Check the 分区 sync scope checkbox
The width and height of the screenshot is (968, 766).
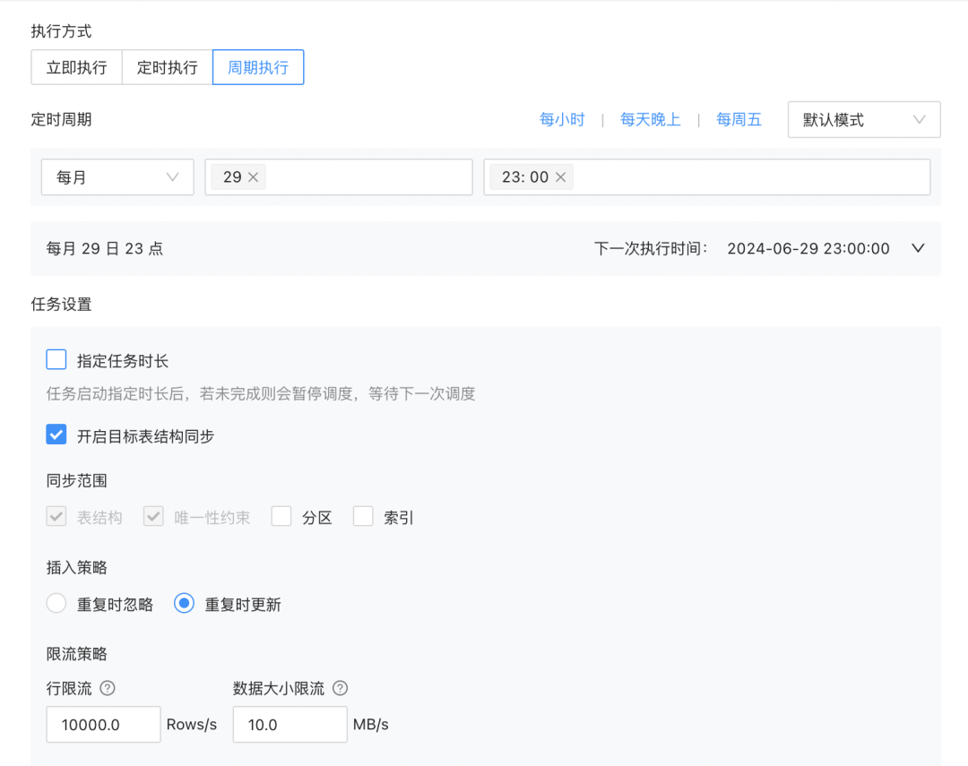(x=281, y=516)
